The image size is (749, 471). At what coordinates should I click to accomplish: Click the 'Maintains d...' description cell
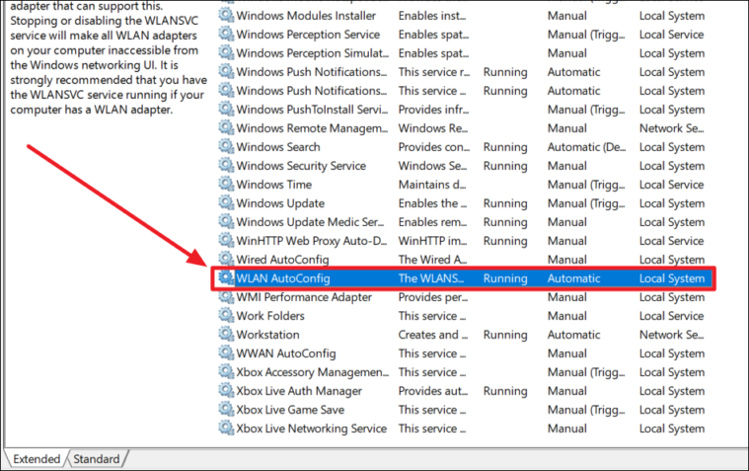click(x=432, y=185)
